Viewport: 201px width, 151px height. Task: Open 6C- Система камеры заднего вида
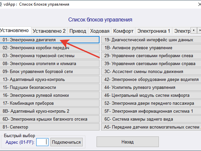tap(151, 119)
